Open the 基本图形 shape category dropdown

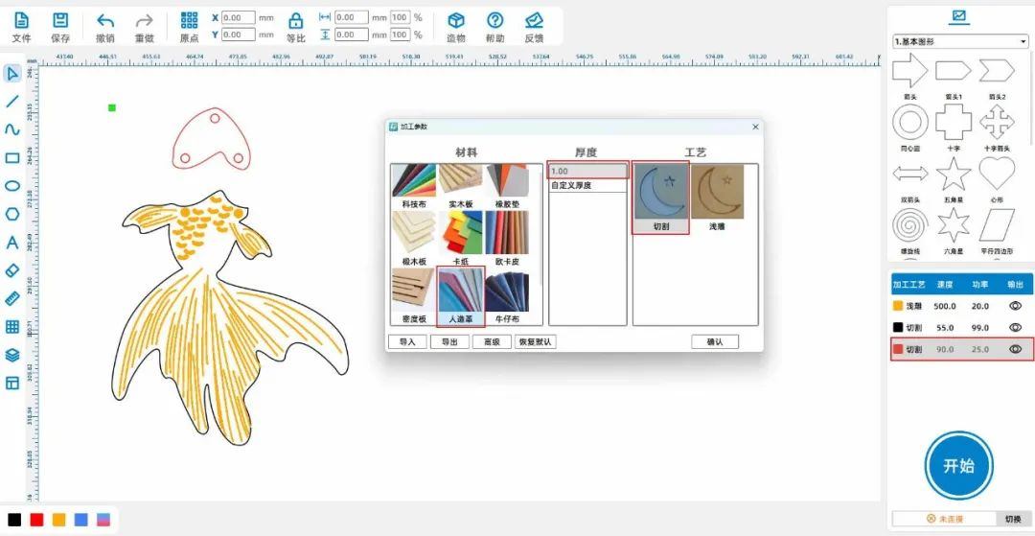coord(959,42)
